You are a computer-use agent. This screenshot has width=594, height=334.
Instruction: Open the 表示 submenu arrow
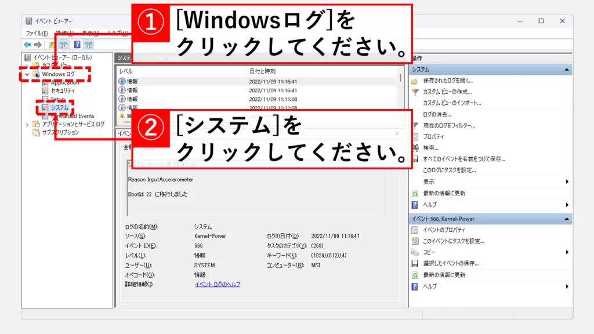pyautogui.click(x=567, y=181)
